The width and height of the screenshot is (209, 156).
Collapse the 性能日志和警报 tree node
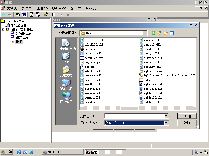tap(3, 29)
